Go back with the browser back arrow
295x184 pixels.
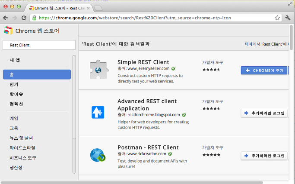point(6,18)
